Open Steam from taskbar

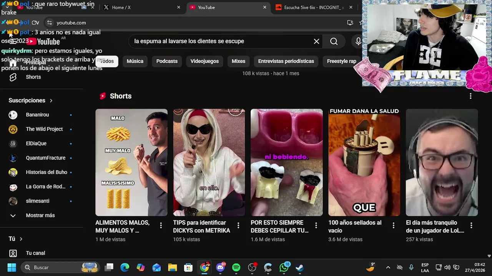pyautogui.click(x=300, y=268)
